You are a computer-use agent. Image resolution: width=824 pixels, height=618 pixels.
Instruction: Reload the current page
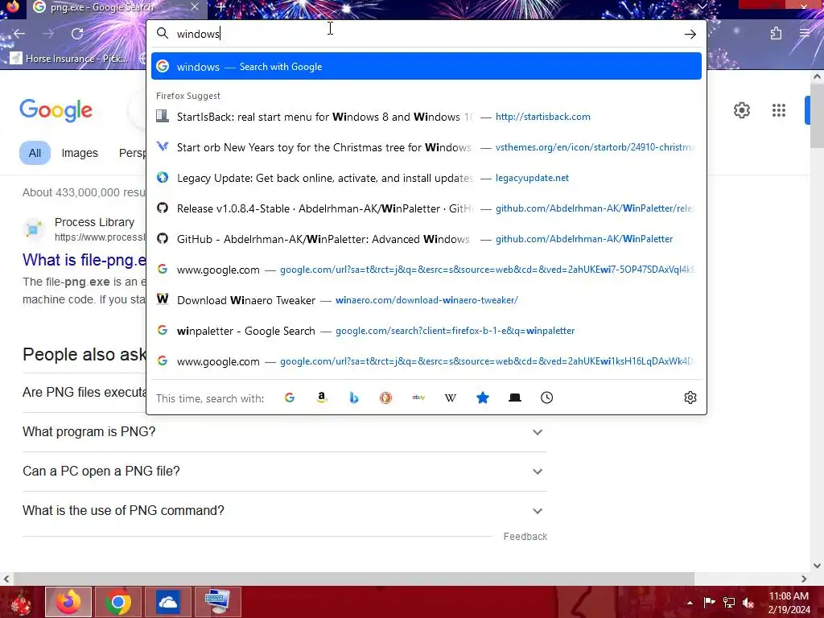point(77,34)
